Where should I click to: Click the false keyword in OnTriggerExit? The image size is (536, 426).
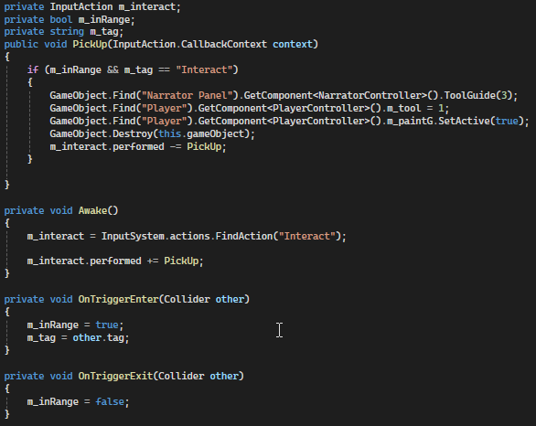point(110,401)
